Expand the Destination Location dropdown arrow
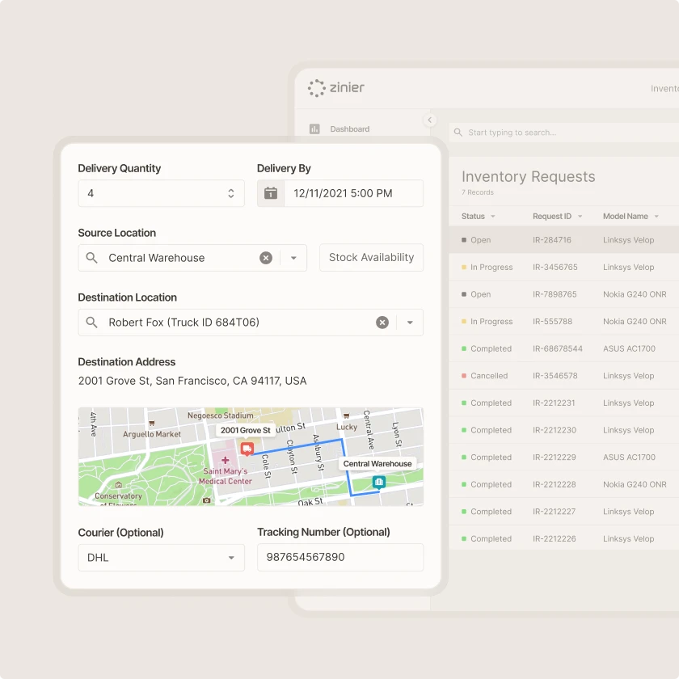 coord(410,323)
